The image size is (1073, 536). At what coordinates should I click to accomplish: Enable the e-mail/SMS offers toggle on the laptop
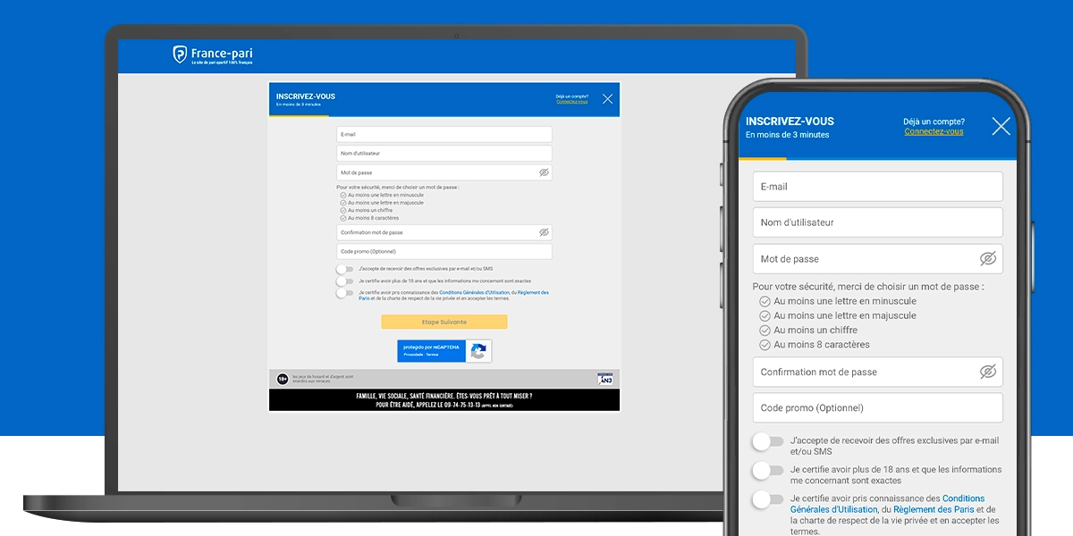click(x=344, y=269)
